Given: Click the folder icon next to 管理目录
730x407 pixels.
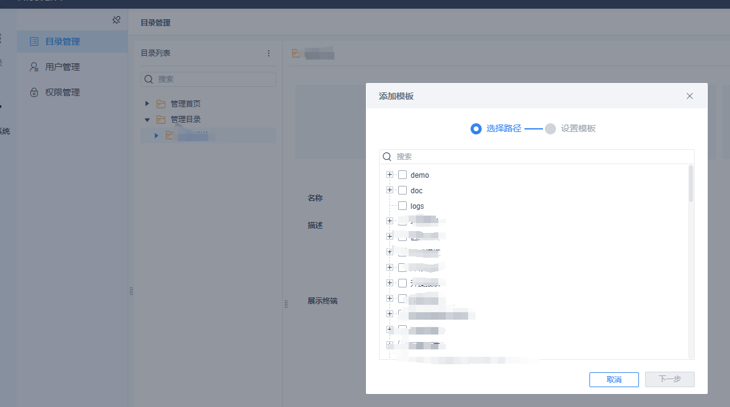Looking at the screenshot, I should [161, 120].
